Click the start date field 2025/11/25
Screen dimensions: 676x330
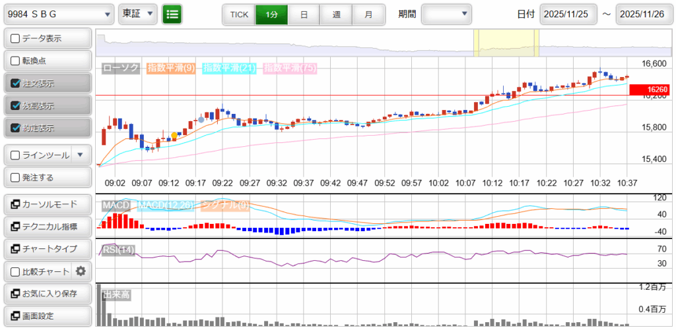[568, 14]
